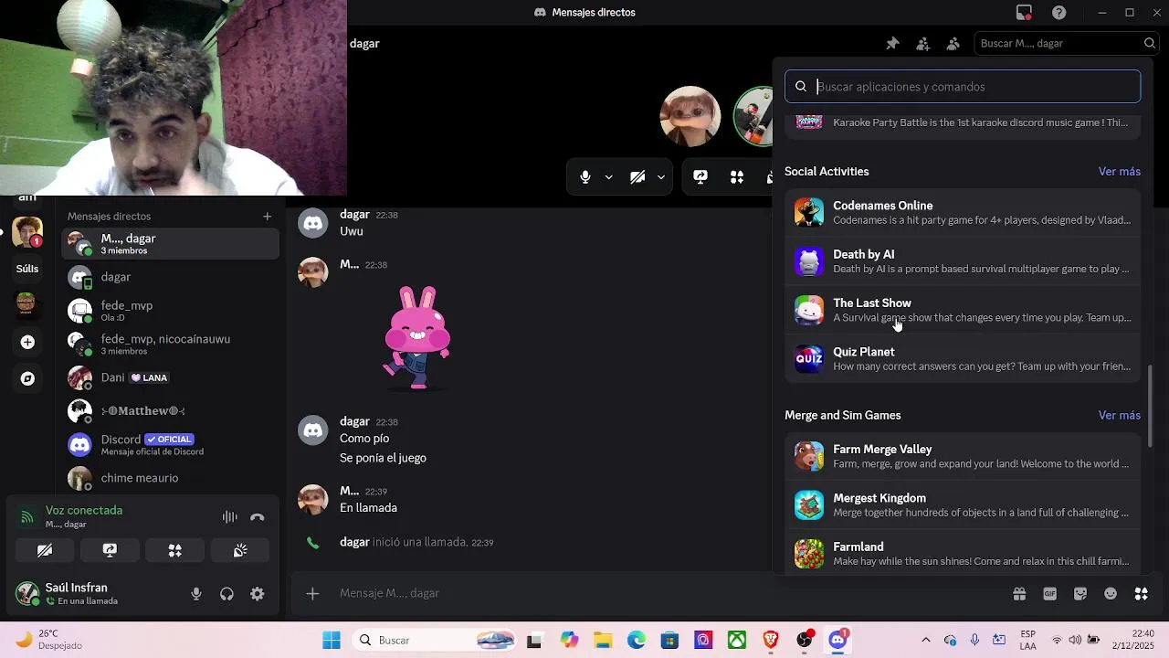Open the fede_mvp, nicocaínauwu group chat

[170, 345]
